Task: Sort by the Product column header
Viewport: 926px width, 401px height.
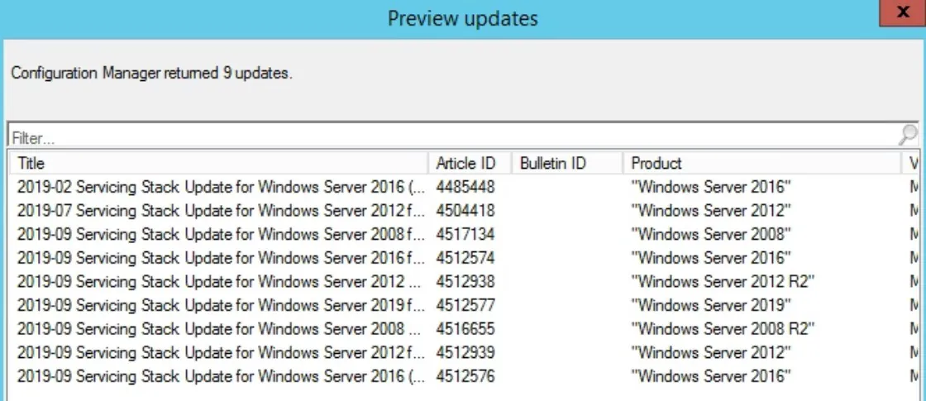Action: [763, 163]
